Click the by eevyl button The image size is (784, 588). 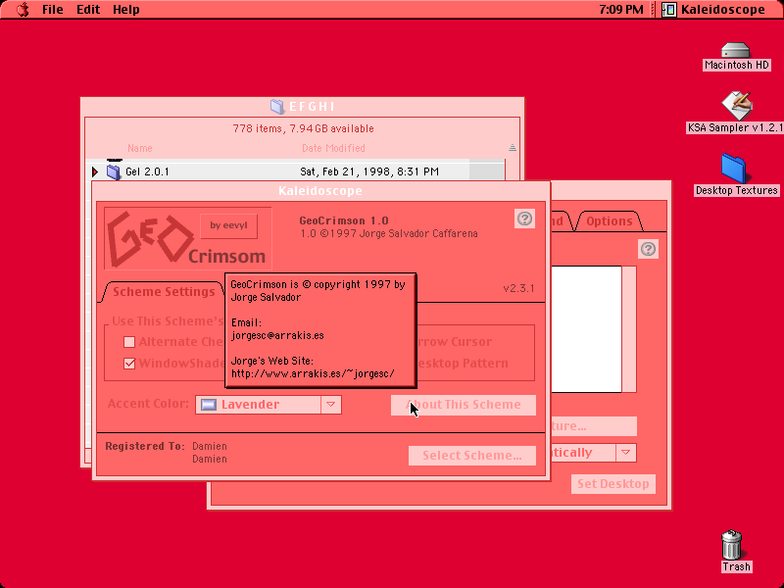(x=228, y=225)
